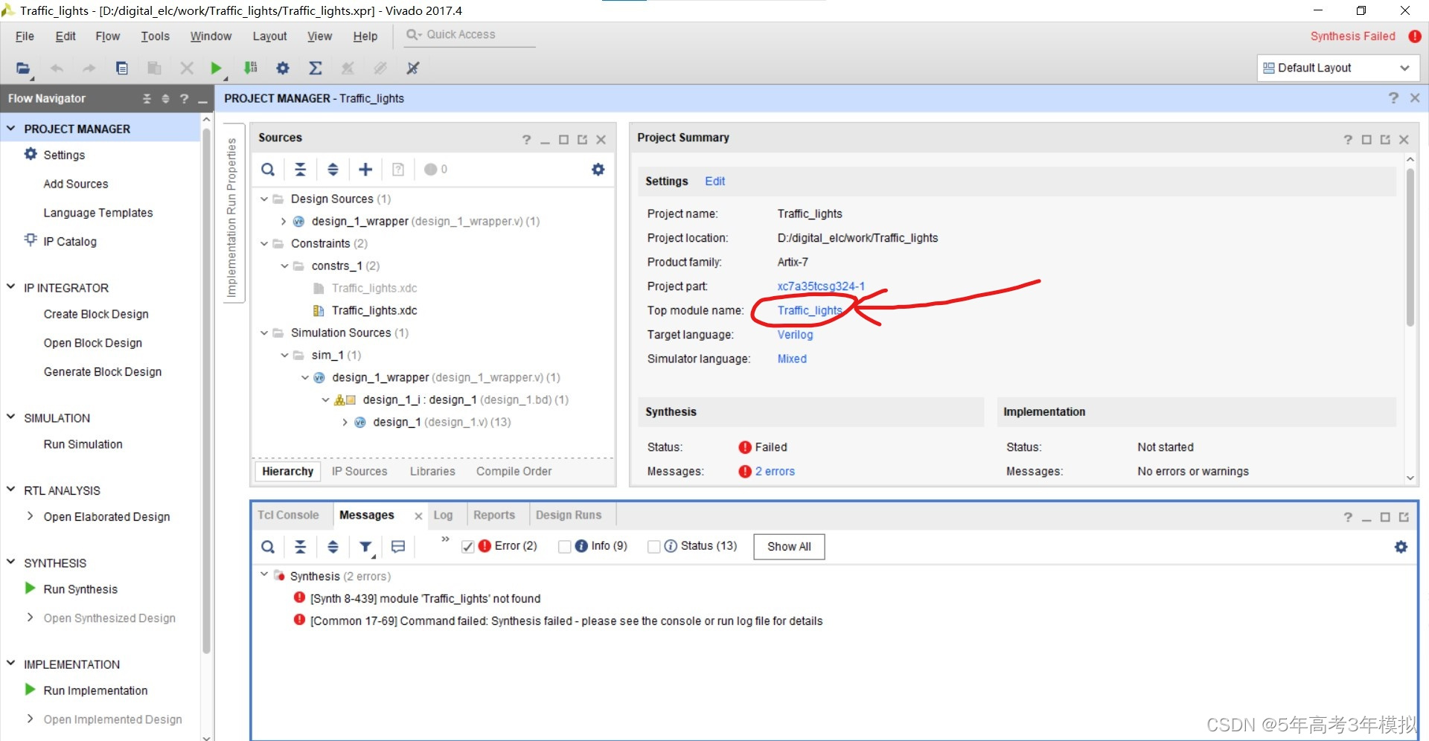Collapse Simulation Sources tree node
Screen dimensions: 1429x741
coord(264,333)
